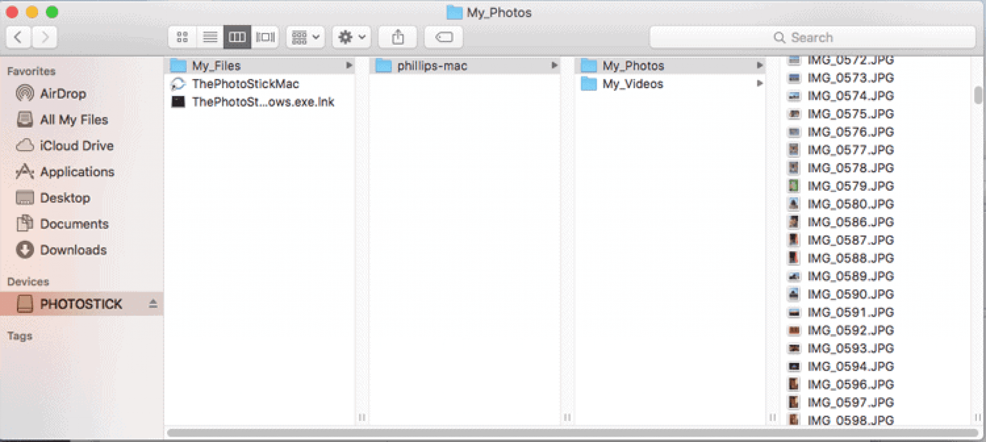The image size is (986, 442).
Task: Click the Share toolbar button
Action: 398,37
